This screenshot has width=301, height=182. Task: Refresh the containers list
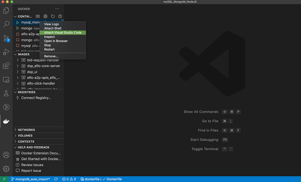click(x=53, y=16)
